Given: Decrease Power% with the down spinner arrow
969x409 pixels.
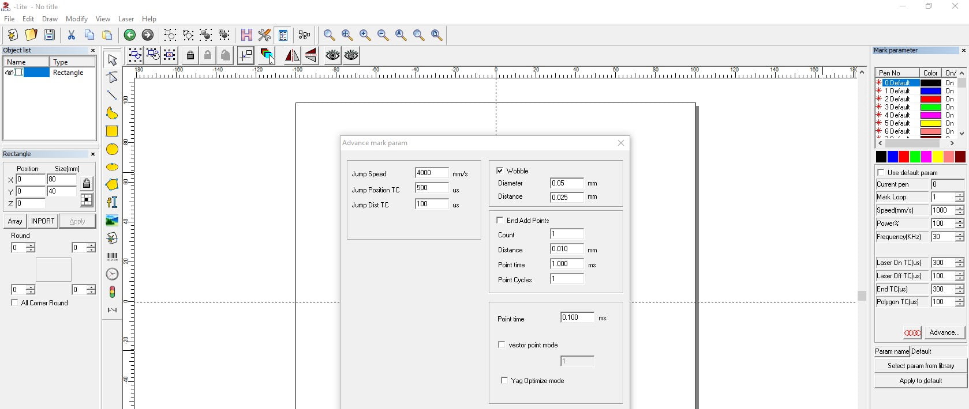Looking at the screenshot, I should coord(960,226).
